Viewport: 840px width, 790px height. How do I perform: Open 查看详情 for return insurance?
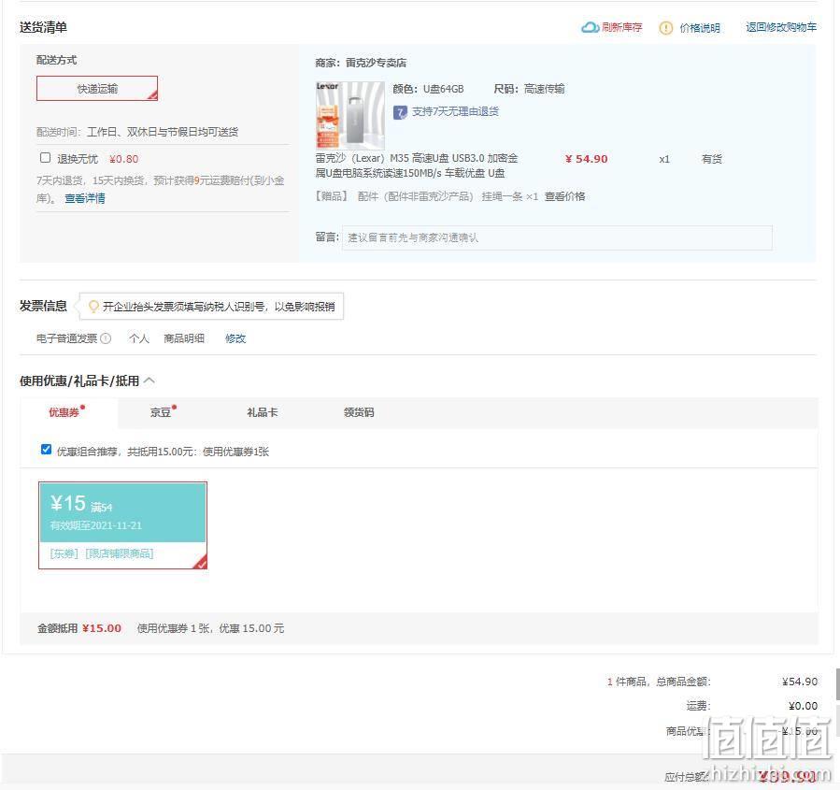[85, 198]
